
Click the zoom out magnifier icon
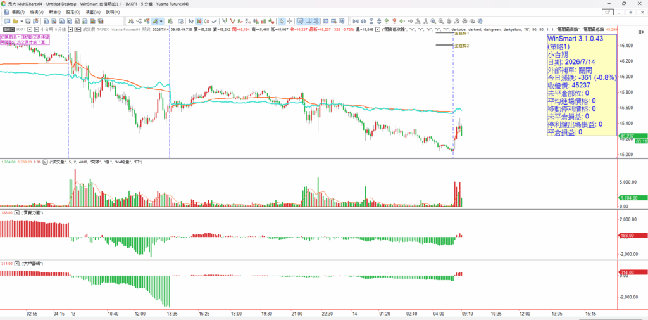[440, 21]
